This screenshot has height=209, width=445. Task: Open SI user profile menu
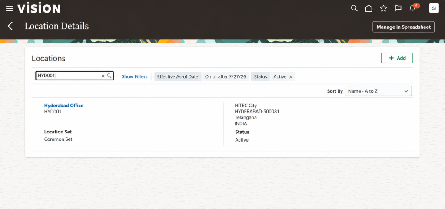tap(434, 8)
